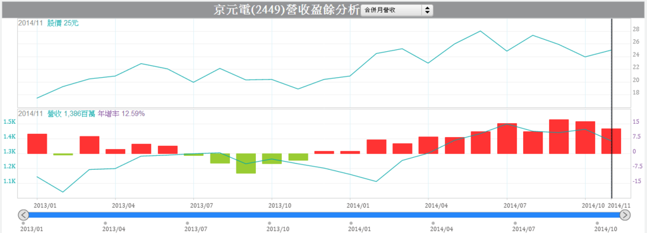Click the 2014/11 x-axis label

(620, 205)
